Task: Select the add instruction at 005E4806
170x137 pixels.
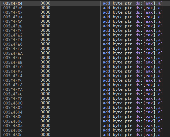Action: click(x=133, y=117)
